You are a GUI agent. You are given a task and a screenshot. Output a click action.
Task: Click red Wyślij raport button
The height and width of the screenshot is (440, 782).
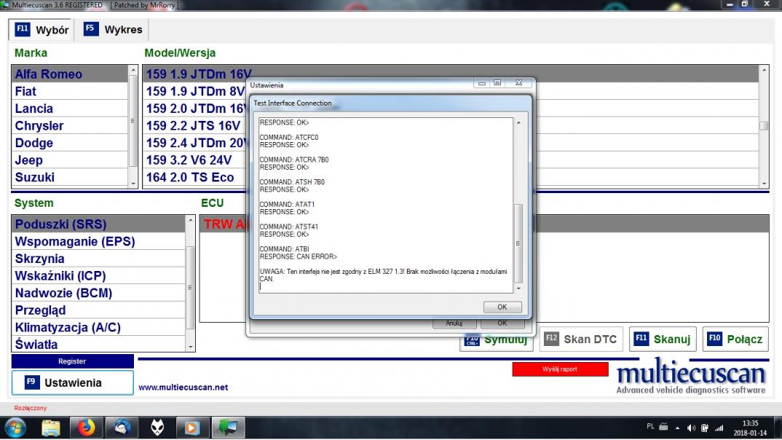point(560,369)
